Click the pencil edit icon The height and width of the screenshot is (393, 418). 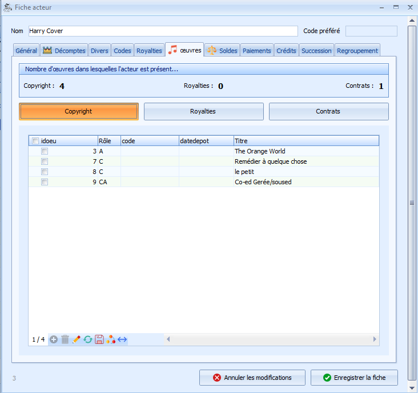pos(77,339)
